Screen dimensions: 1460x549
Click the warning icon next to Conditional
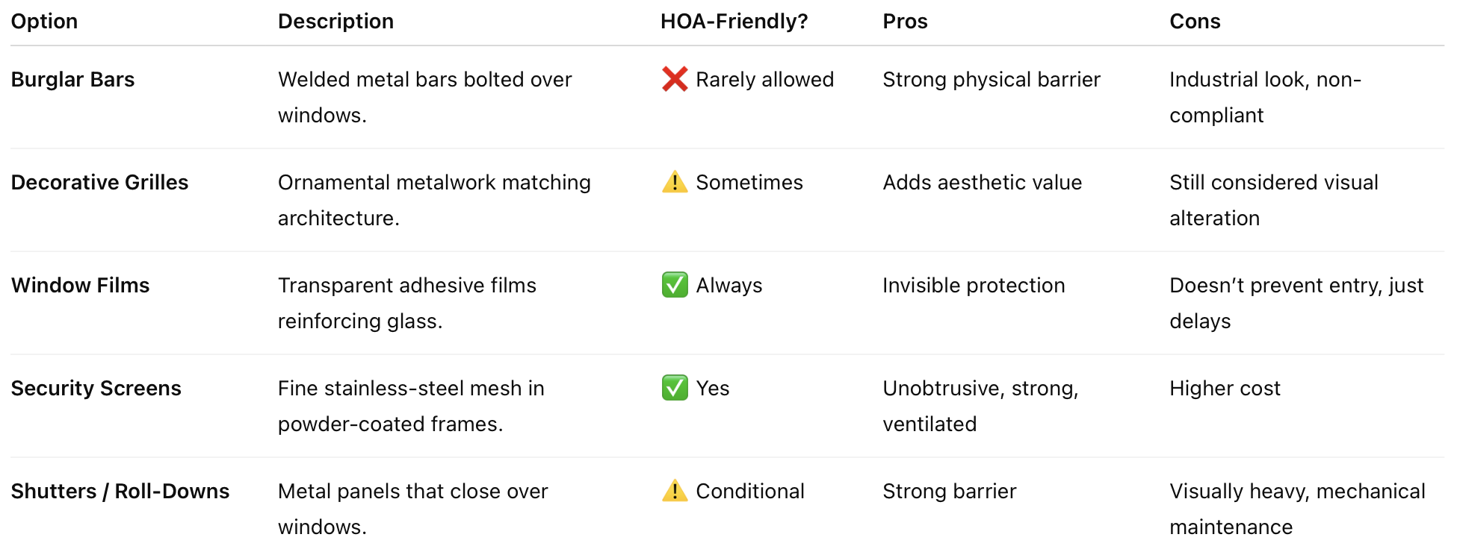[x=675, y=491]
